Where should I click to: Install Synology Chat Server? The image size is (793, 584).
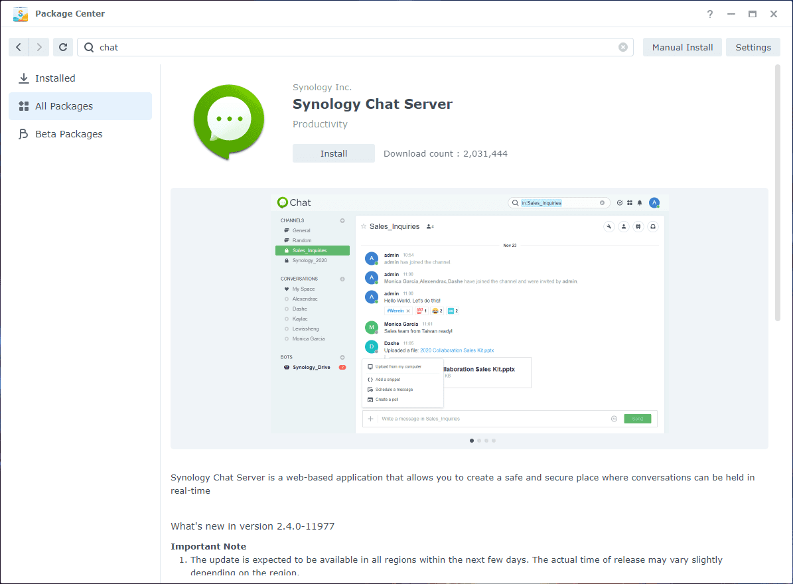[x=333, y=153]
